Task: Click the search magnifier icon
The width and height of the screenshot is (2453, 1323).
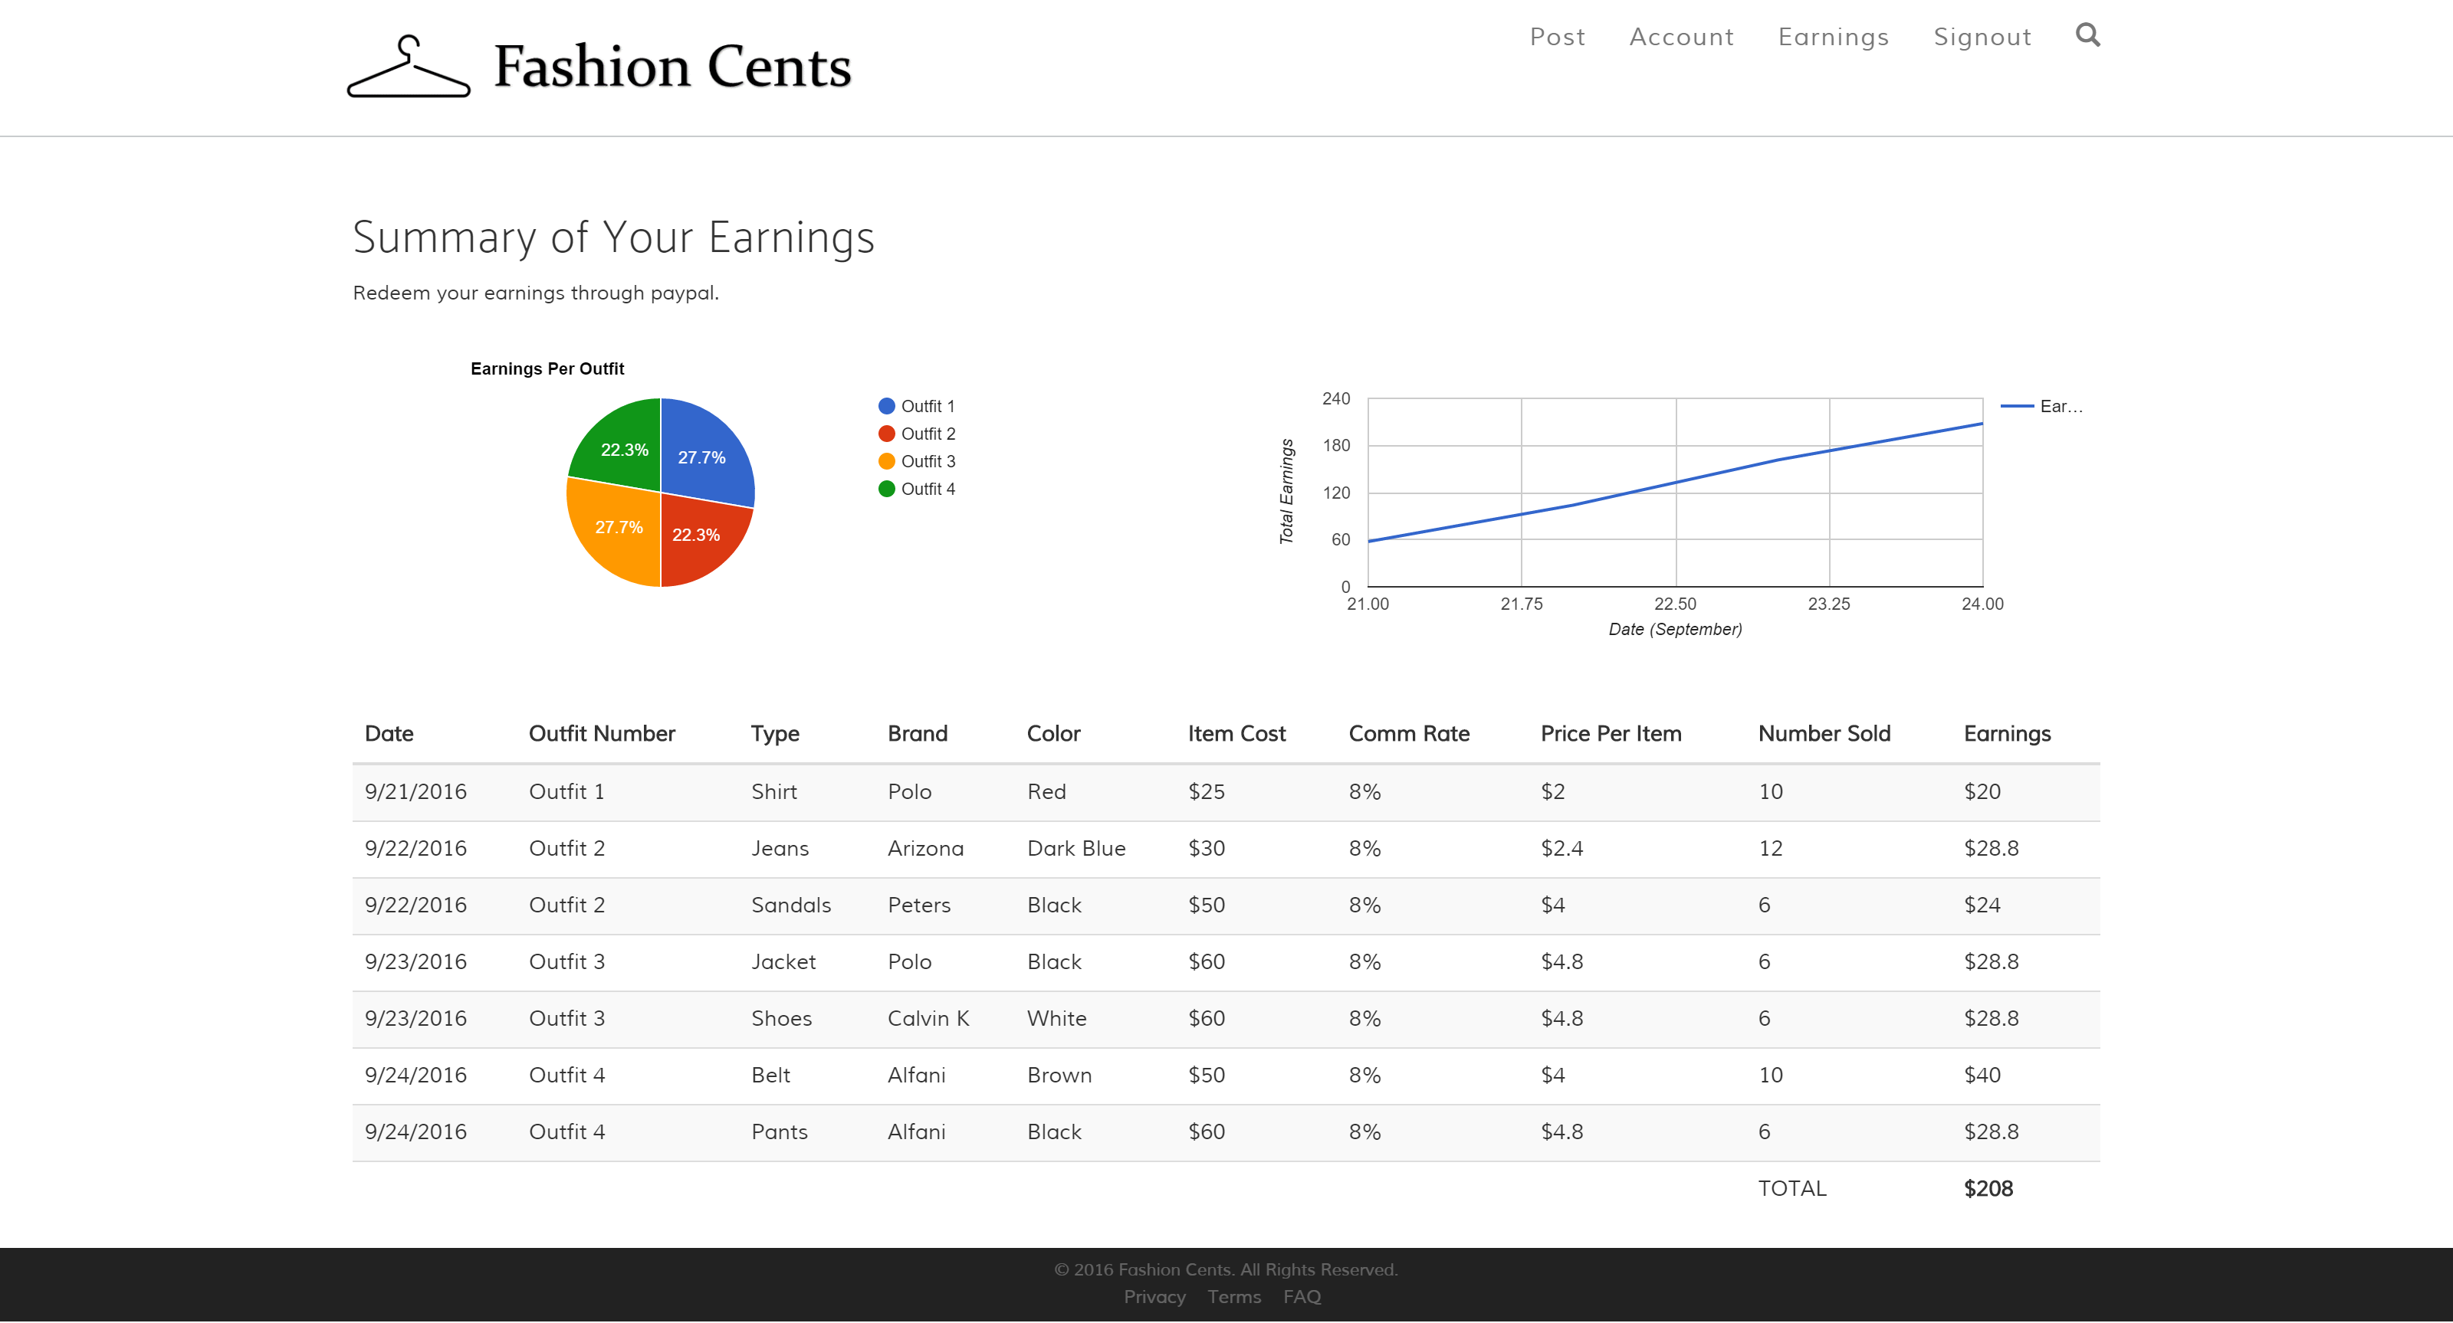Action: [x=2087, y=35]
